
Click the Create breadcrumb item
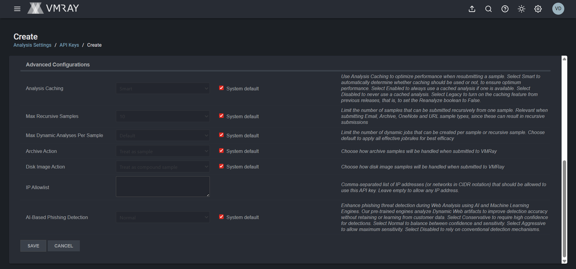(x=94, y=45)
